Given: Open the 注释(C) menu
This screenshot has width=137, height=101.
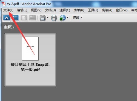Looking at the screenshot, I should pyautogui.click(x=65, y=10).
